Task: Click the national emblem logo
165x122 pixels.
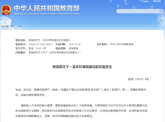Action: pyautogui.click(x=6, y=10)
